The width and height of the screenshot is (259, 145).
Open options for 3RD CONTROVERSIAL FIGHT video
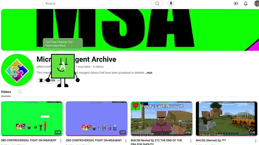point(61,141)
